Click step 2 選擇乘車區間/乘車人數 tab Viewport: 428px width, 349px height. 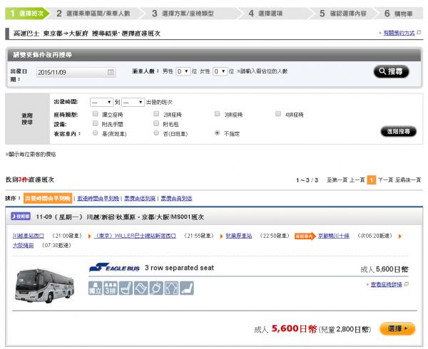coord(93,14)
